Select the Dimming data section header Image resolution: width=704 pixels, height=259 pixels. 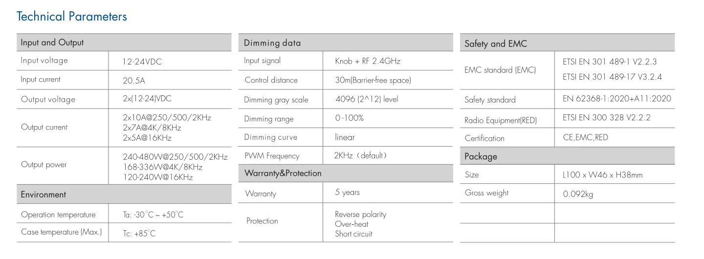click(272, 43)
